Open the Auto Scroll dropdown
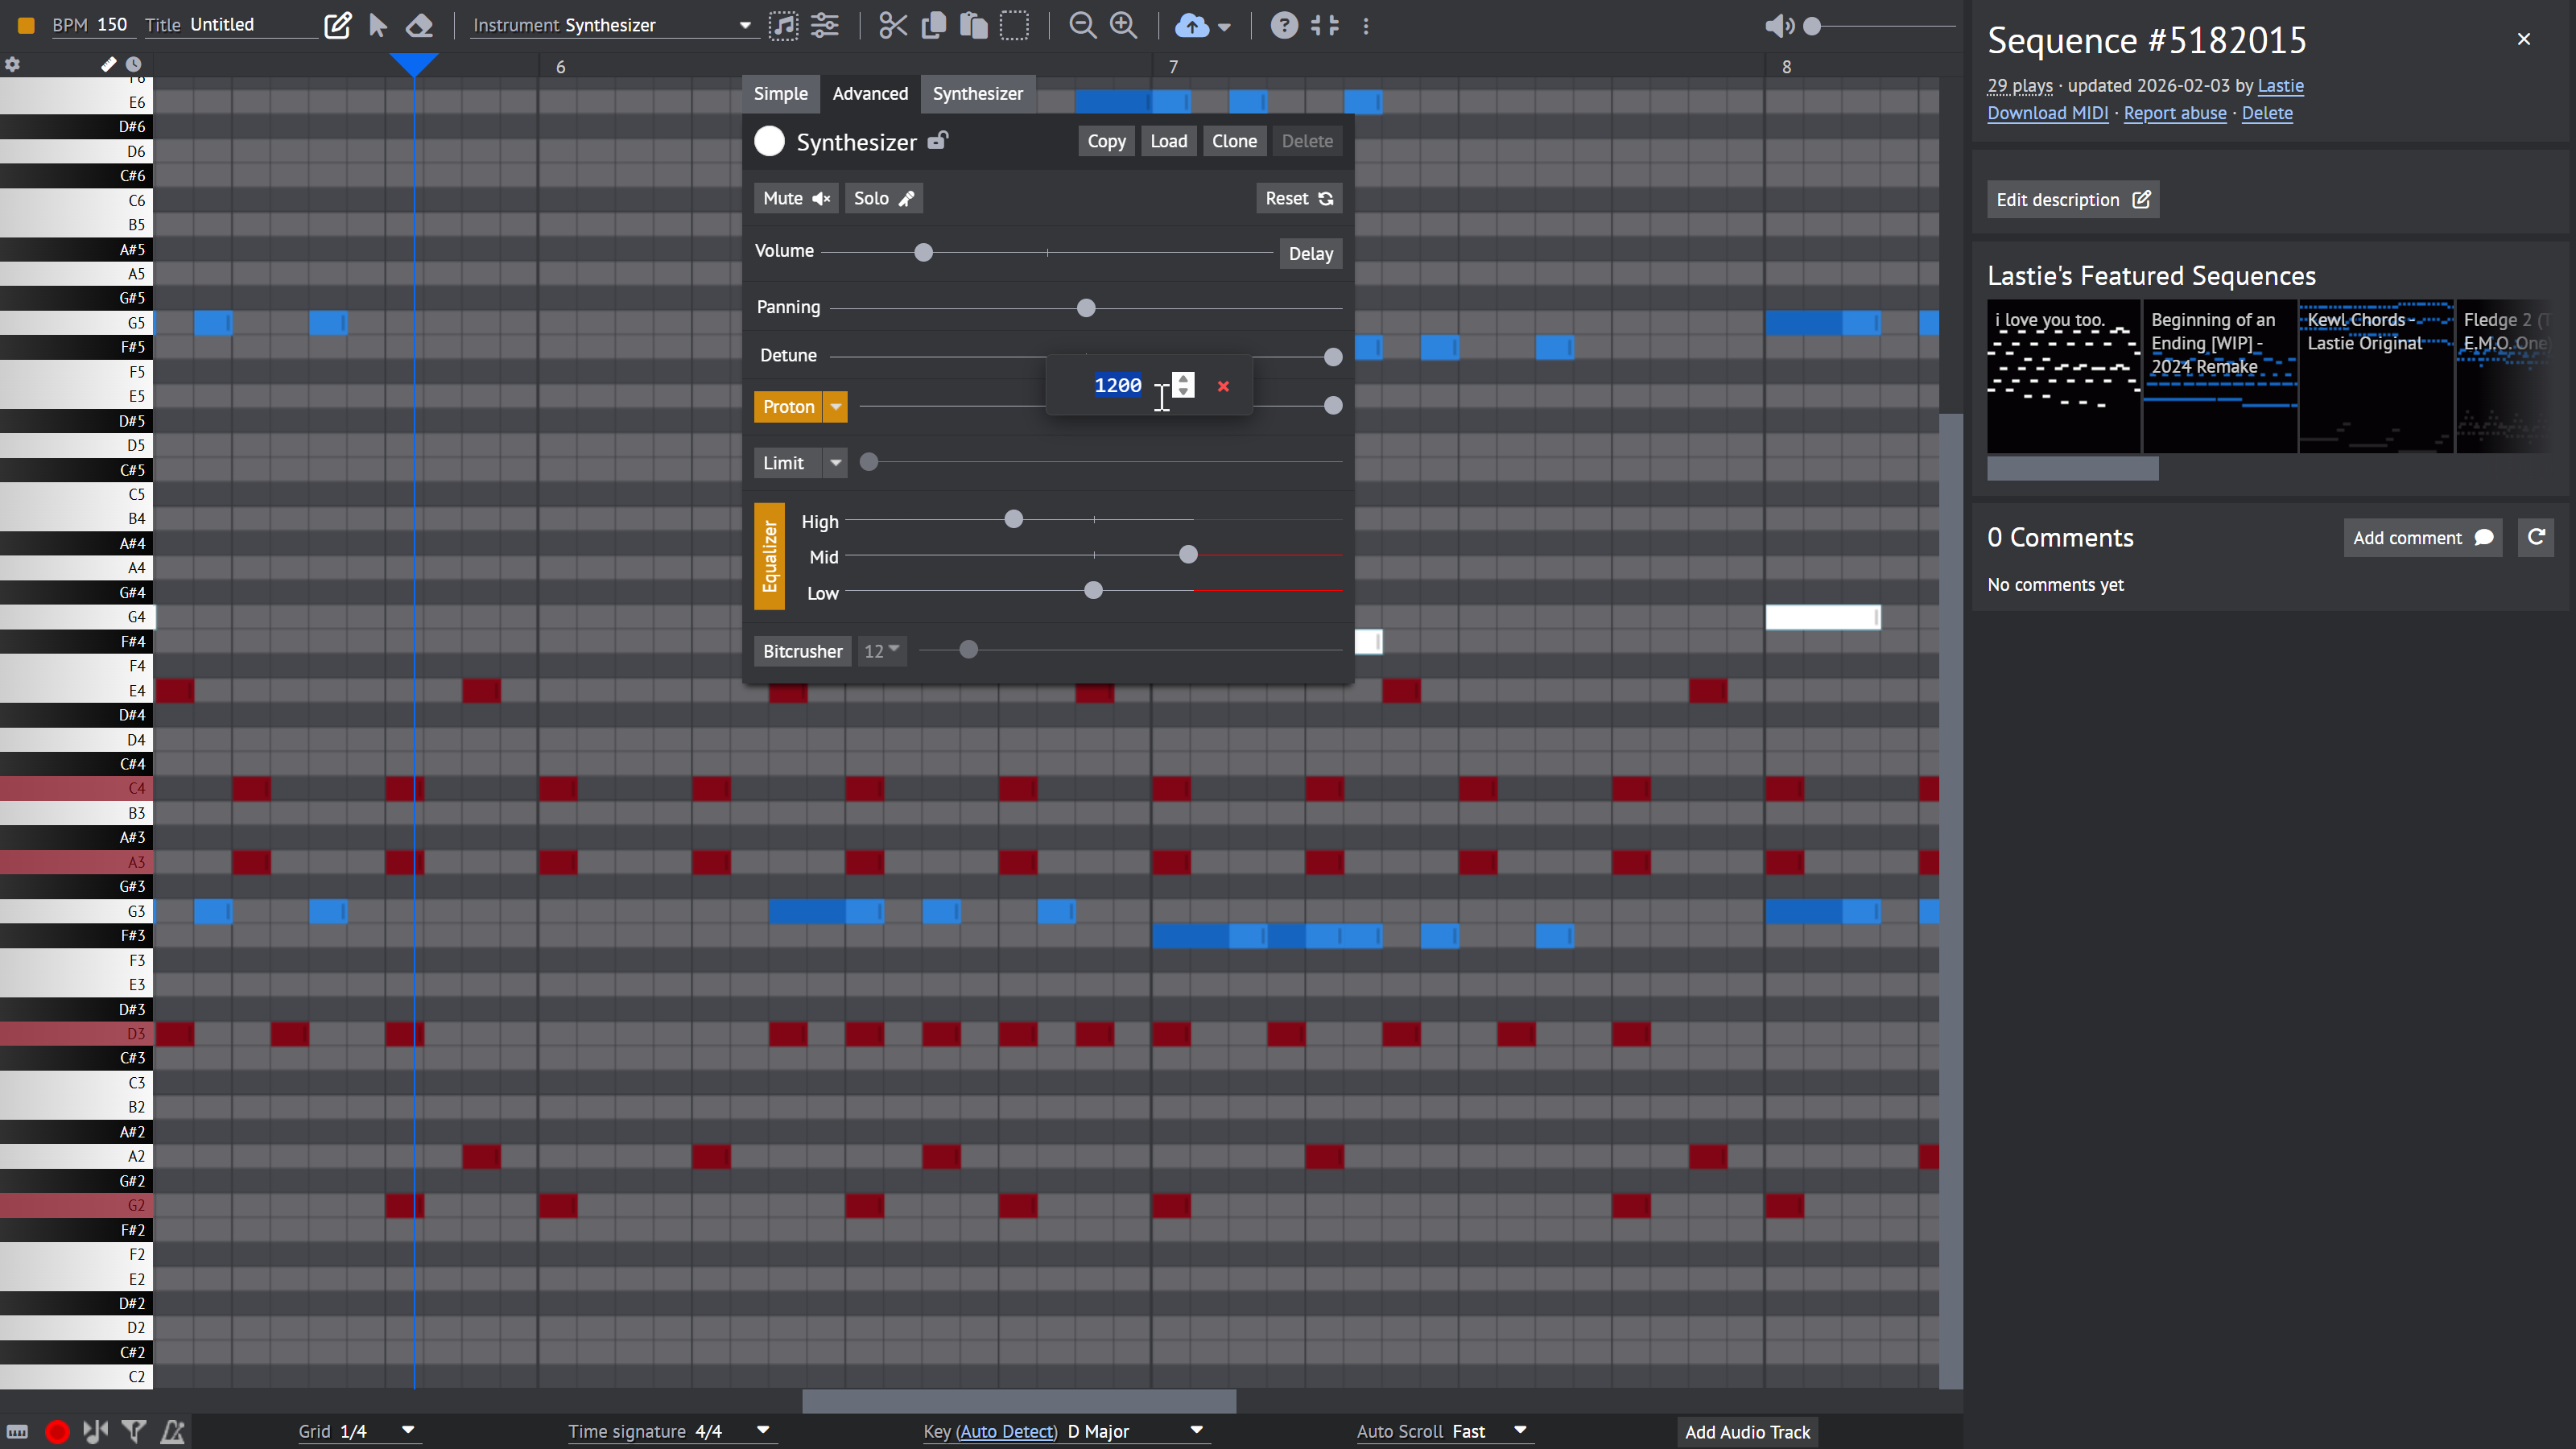The height and width of the screenshot is (1449, 2576). click(x=1519, y=1431)
